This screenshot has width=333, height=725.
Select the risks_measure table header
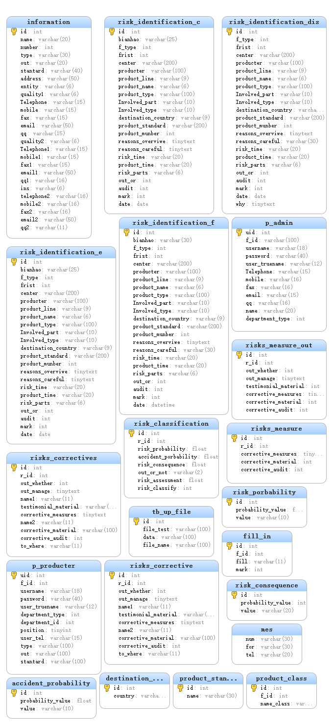click(277, 429)
